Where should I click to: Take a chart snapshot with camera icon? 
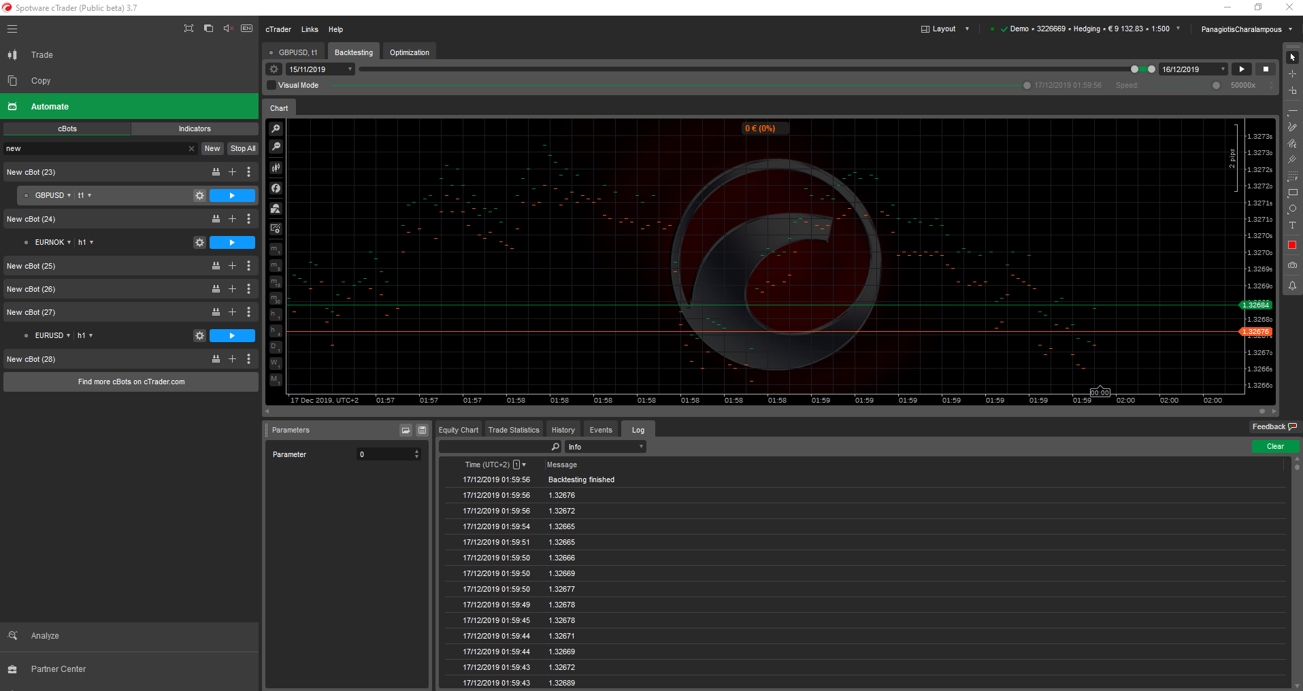click(x=1292, y=265)
